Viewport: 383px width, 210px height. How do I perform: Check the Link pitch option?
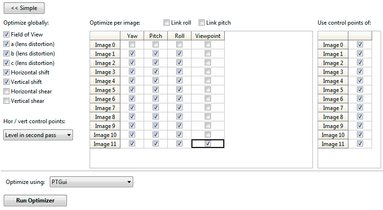click(202, 23)
